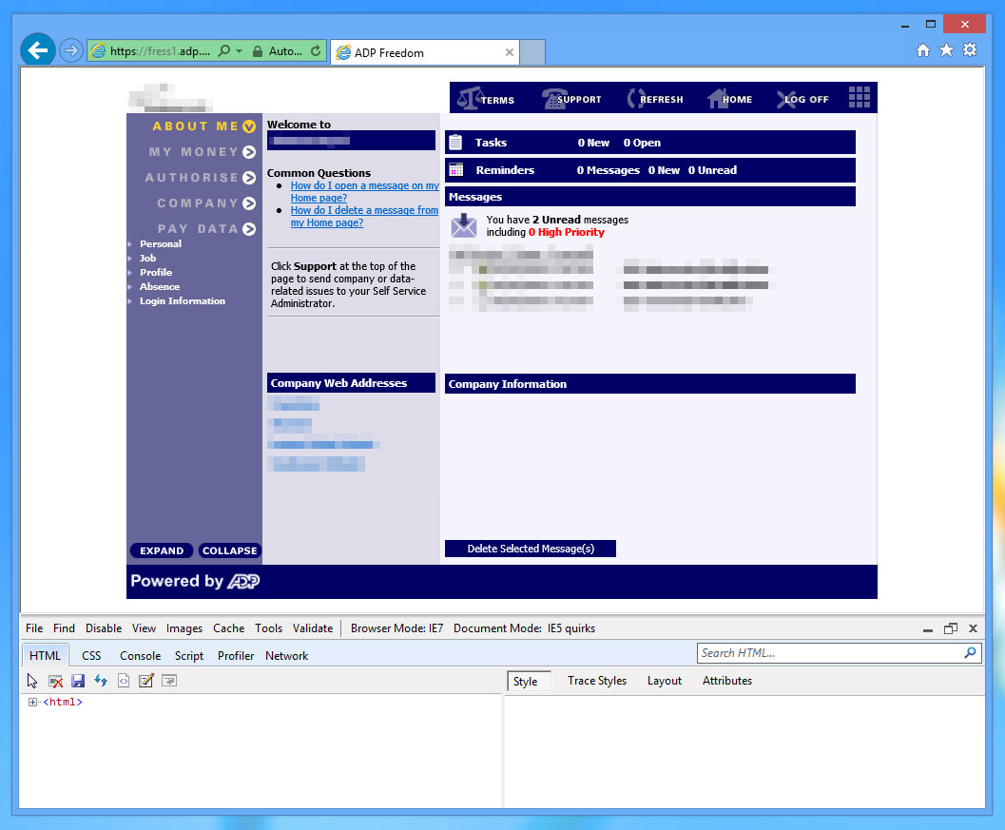Refresh the DOM tree with blue arrows icon
Image resolution: width=1005 pixels, height=830 pixels.
(101, 681)
